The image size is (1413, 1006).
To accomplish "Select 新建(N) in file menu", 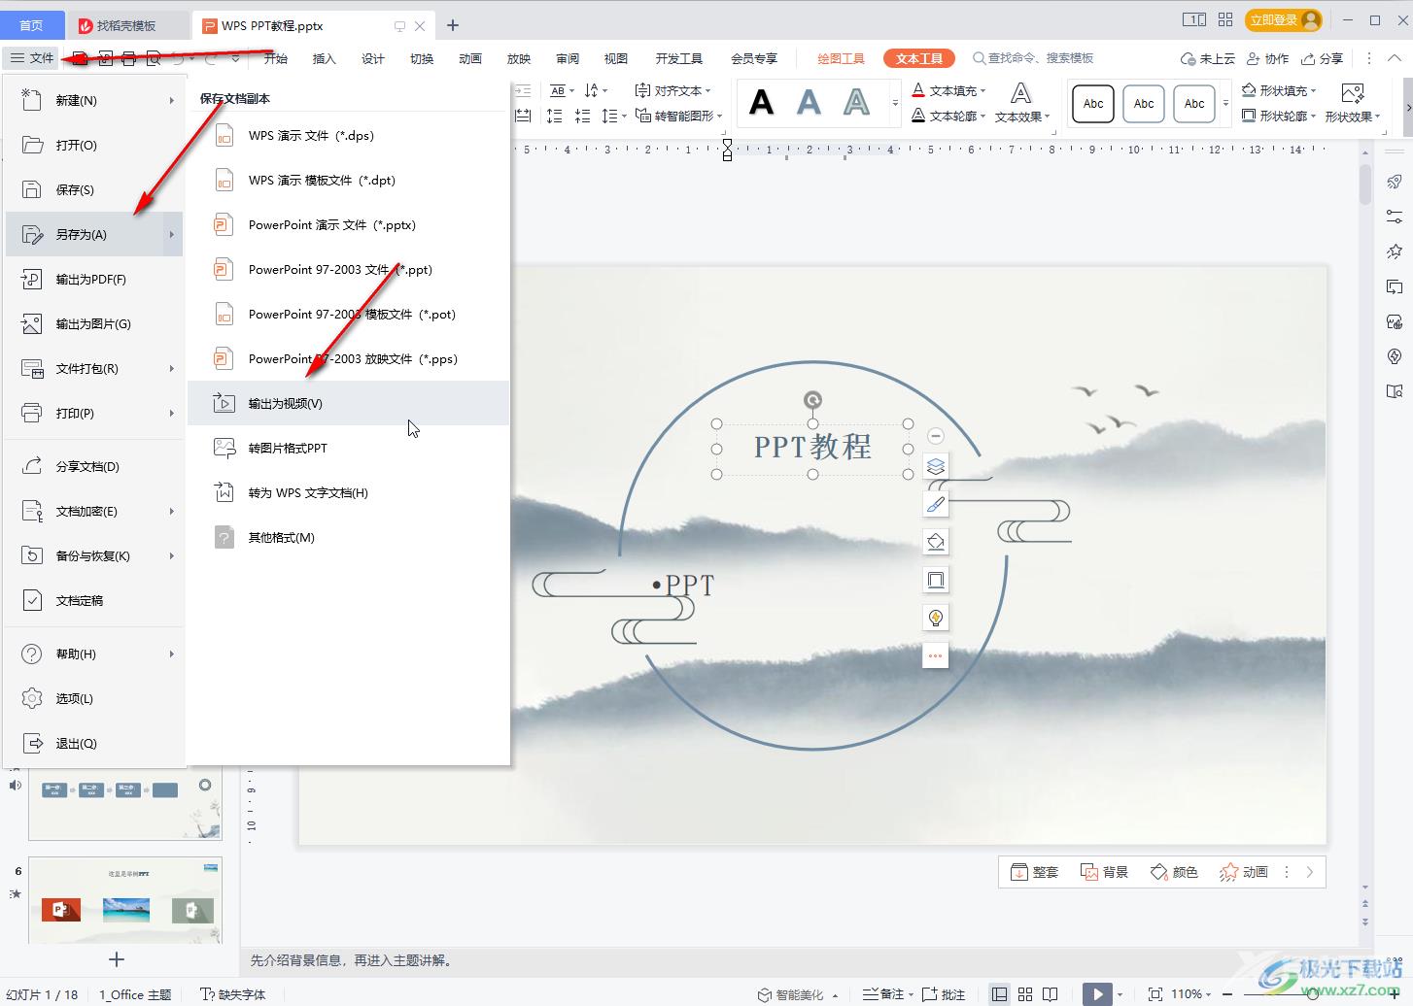I will (x=94, y=101).
